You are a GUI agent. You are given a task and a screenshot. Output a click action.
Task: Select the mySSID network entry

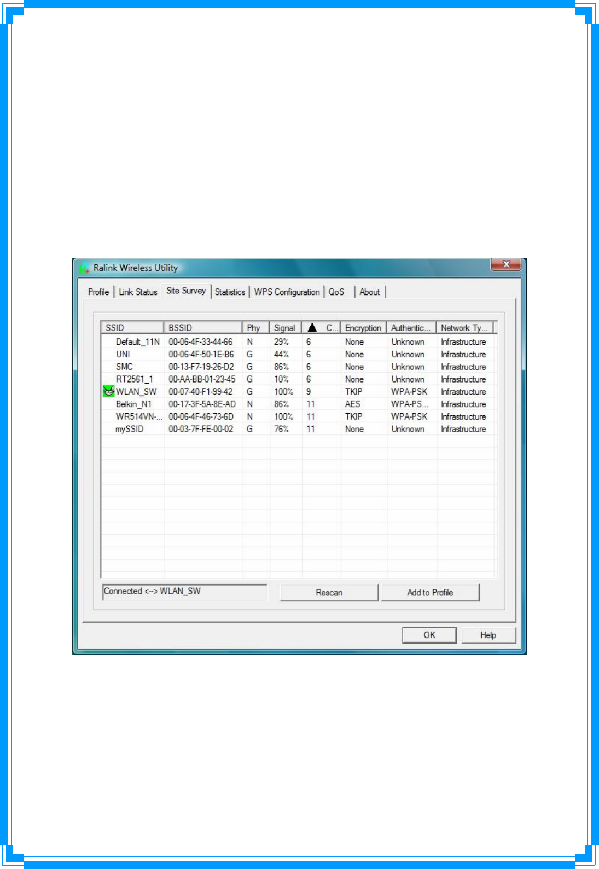tap(129, 429)
